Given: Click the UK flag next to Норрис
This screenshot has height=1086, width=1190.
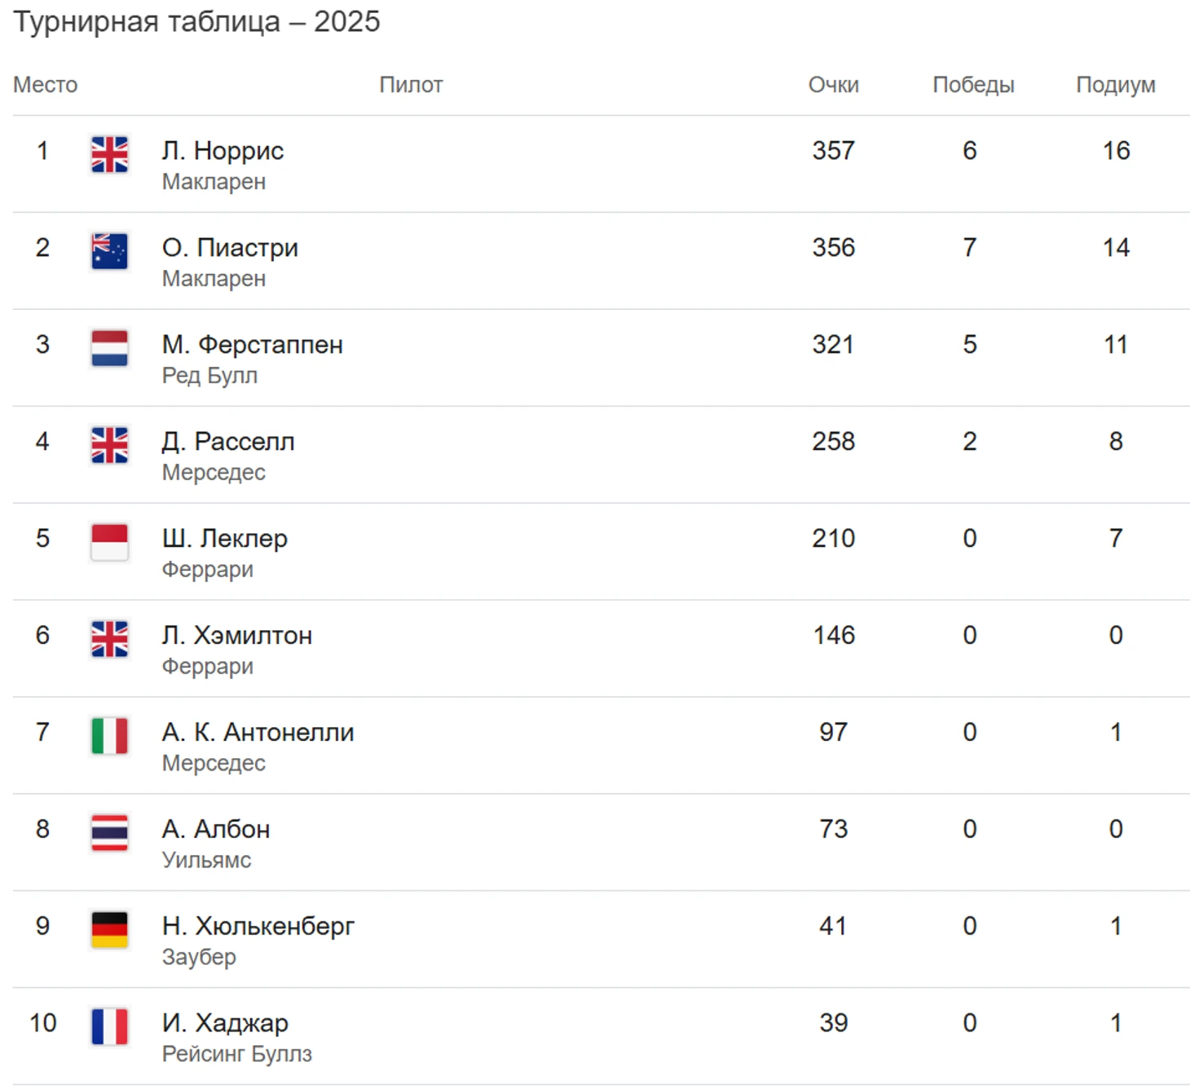Looking at the screenshot, I should [x=109, y=154].
